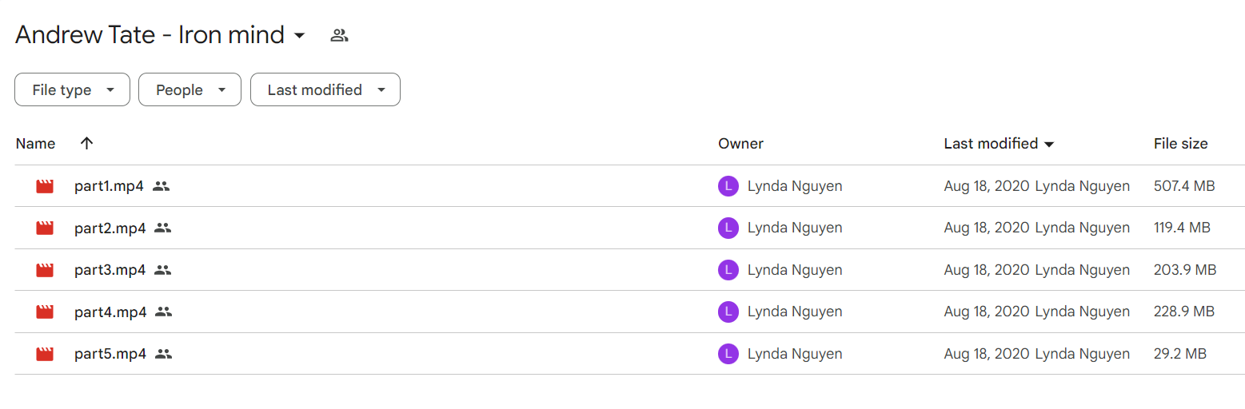Click the Aug 18, 2020 date for part2.mp4
This screenshot has height=409, width=1245.
(x=987, y=228)
